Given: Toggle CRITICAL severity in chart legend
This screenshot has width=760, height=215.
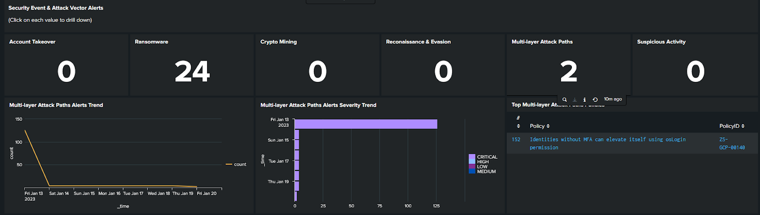Looking at the screenshot, I should (487, 157).
